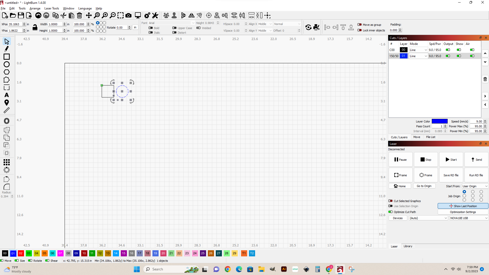Screen dimensions: 489x275
Task: Toggle Lock inner objects switch
Action: point(360,30)
